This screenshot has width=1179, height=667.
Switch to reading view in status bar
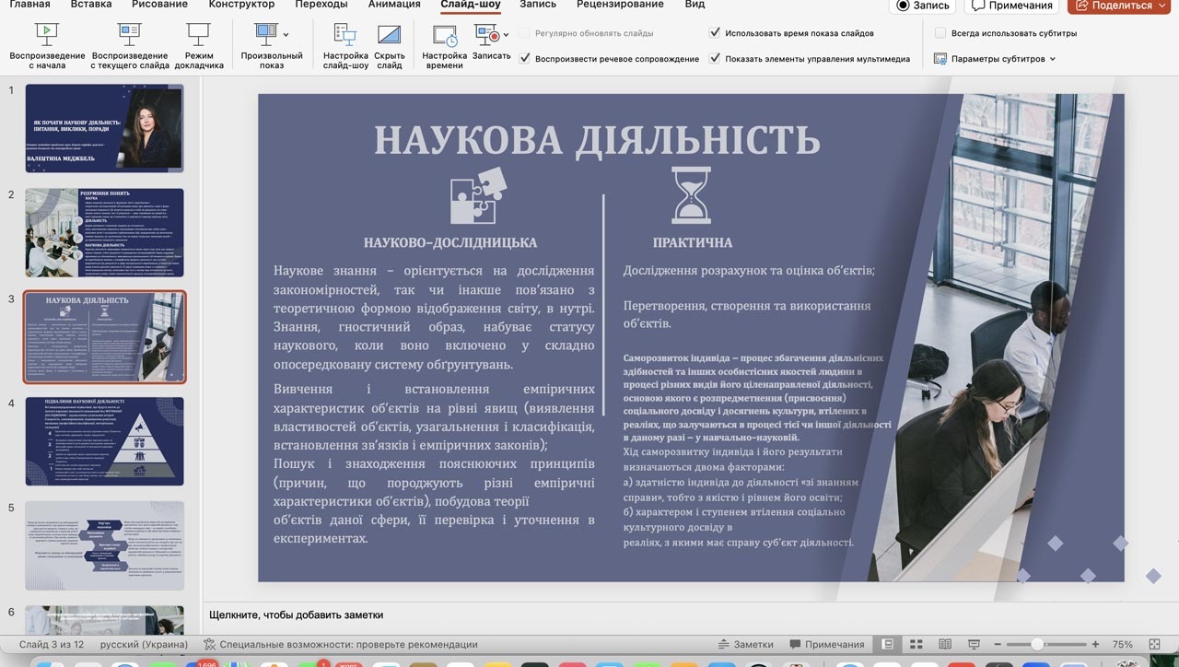point(944,644)
